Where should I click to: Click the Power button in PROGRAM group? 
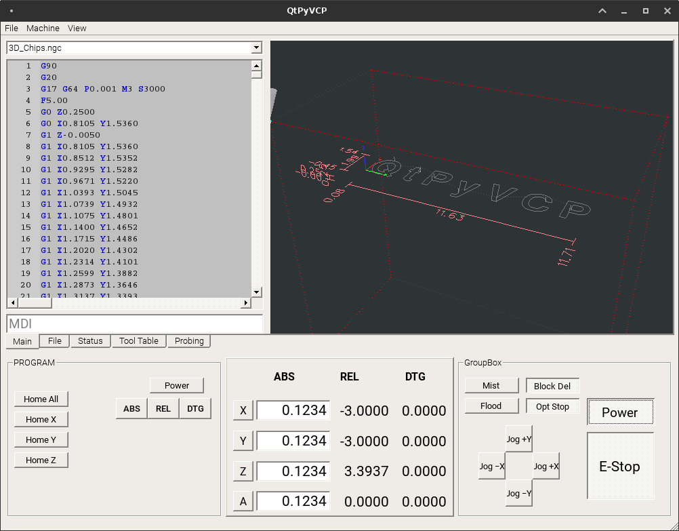pos(177,385)
